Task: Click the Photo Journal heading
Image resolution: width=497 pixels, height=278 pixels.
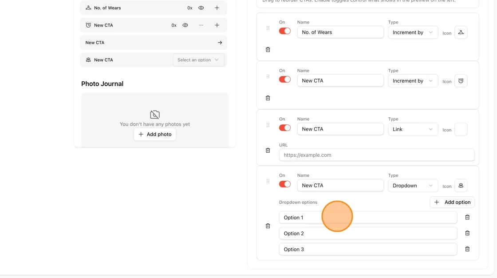Action: 102,84
